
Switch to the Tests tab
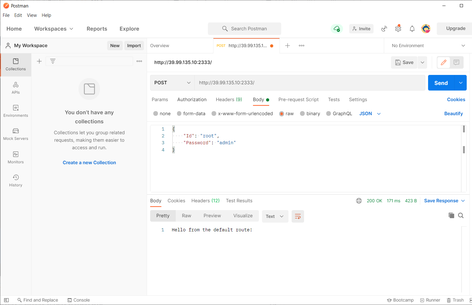pos(334,100)
